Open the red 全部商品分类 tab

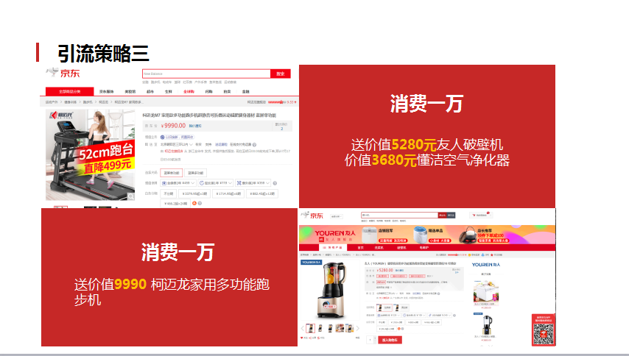(70, 91)
